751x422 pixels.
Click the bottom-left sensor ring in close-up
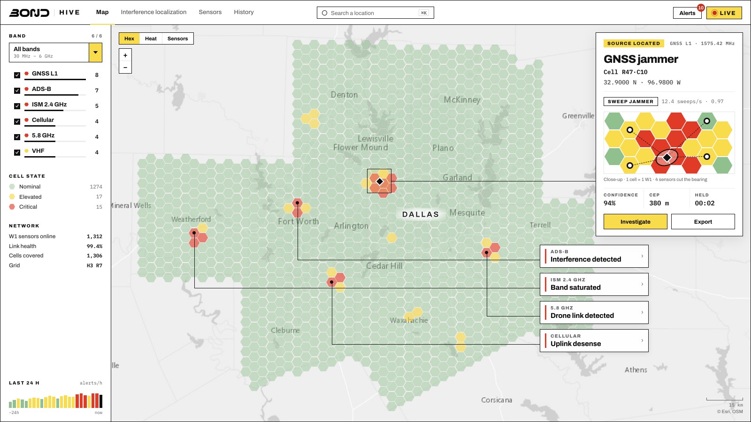point(630,165)
